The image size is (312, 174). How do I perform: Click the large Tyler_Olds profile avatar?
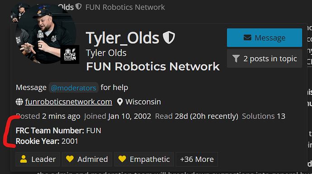pyautogui.click(x=46, y=34)
